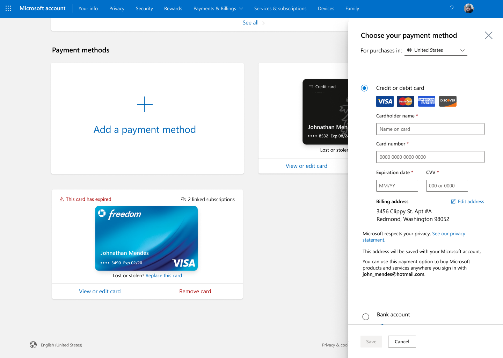Focus the Cardholder name field
The height and width of the screenshot is (358, 503).
pyautogui.click(x=430, y=129)
